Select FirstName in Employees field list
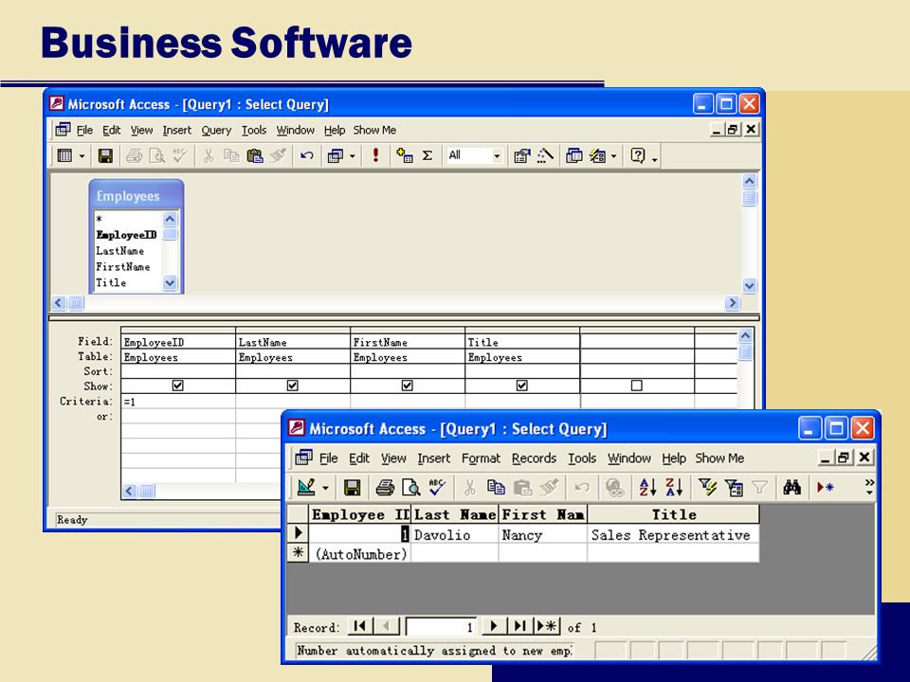Image resolution: width=910 pixels, height=682 pixels. (123, 267)
